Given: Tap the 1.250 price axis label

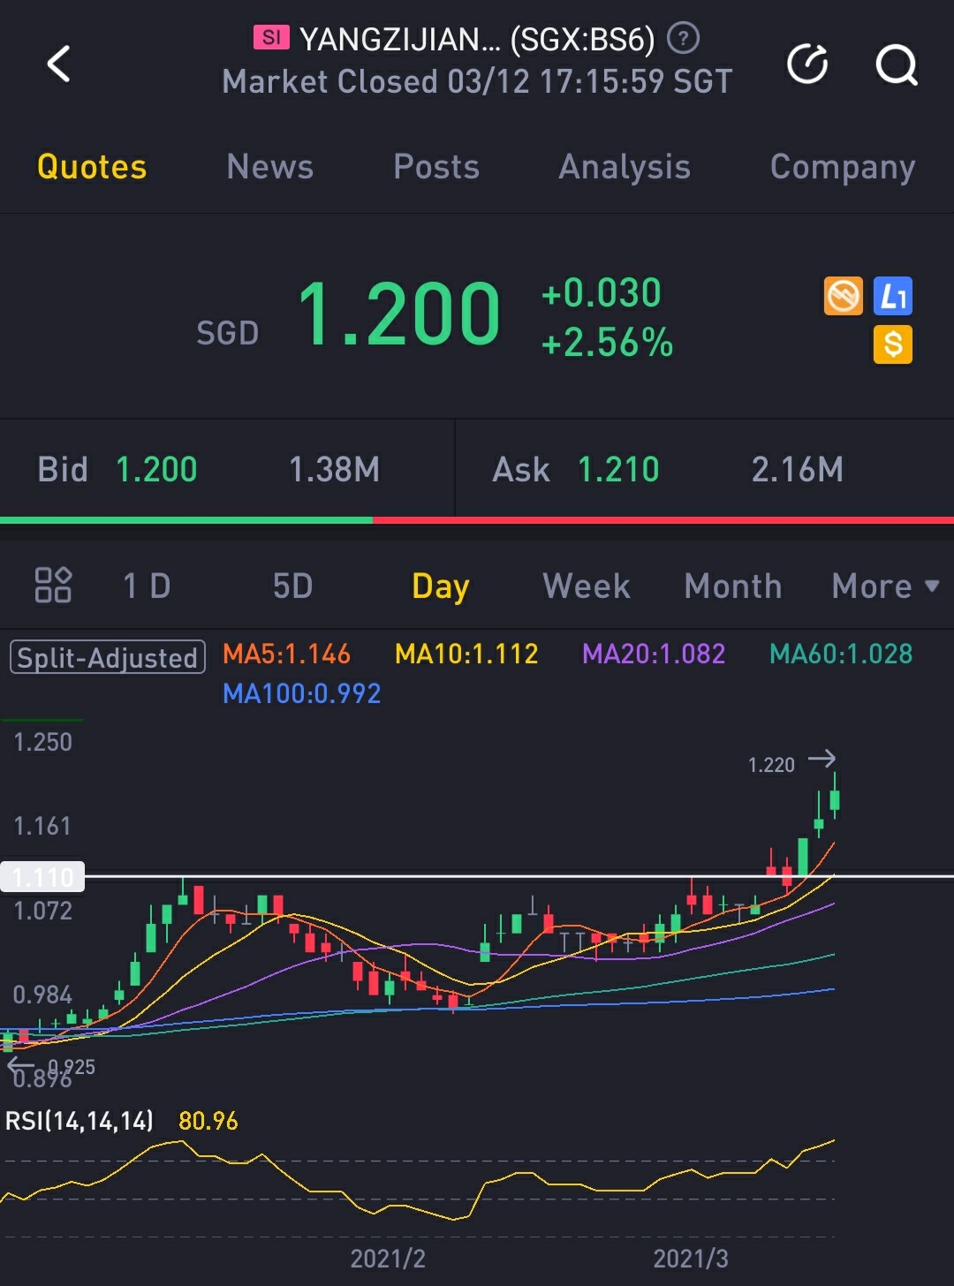Looking at the screenshot, I should coord(43,742).
